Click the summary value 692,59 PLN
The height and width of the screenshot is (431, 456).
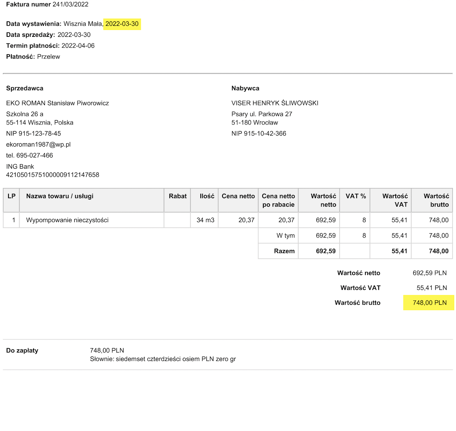pos(430,273)
